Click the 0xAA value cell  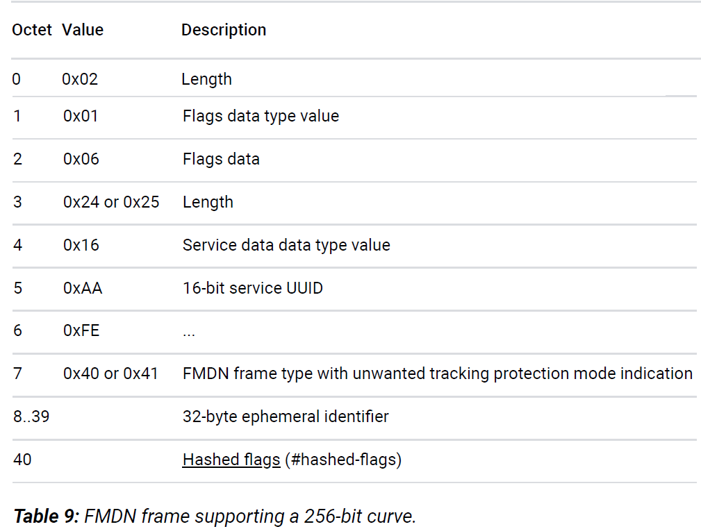(x=83, y=288)
